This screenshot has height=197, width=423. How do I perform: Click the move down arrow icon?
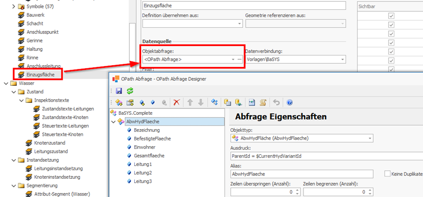201,103
